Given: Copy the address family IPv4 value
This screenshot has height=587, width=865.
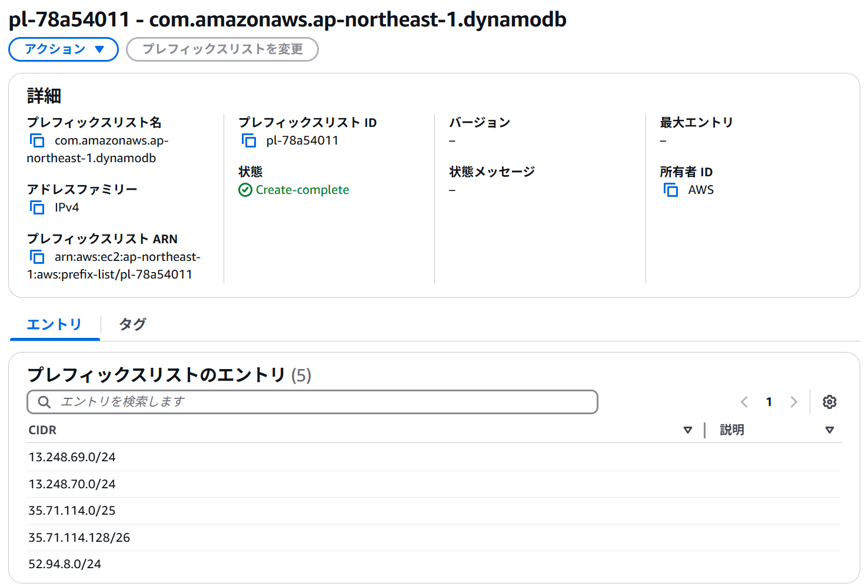Looking at the screenshot, I should coord(37,208).
